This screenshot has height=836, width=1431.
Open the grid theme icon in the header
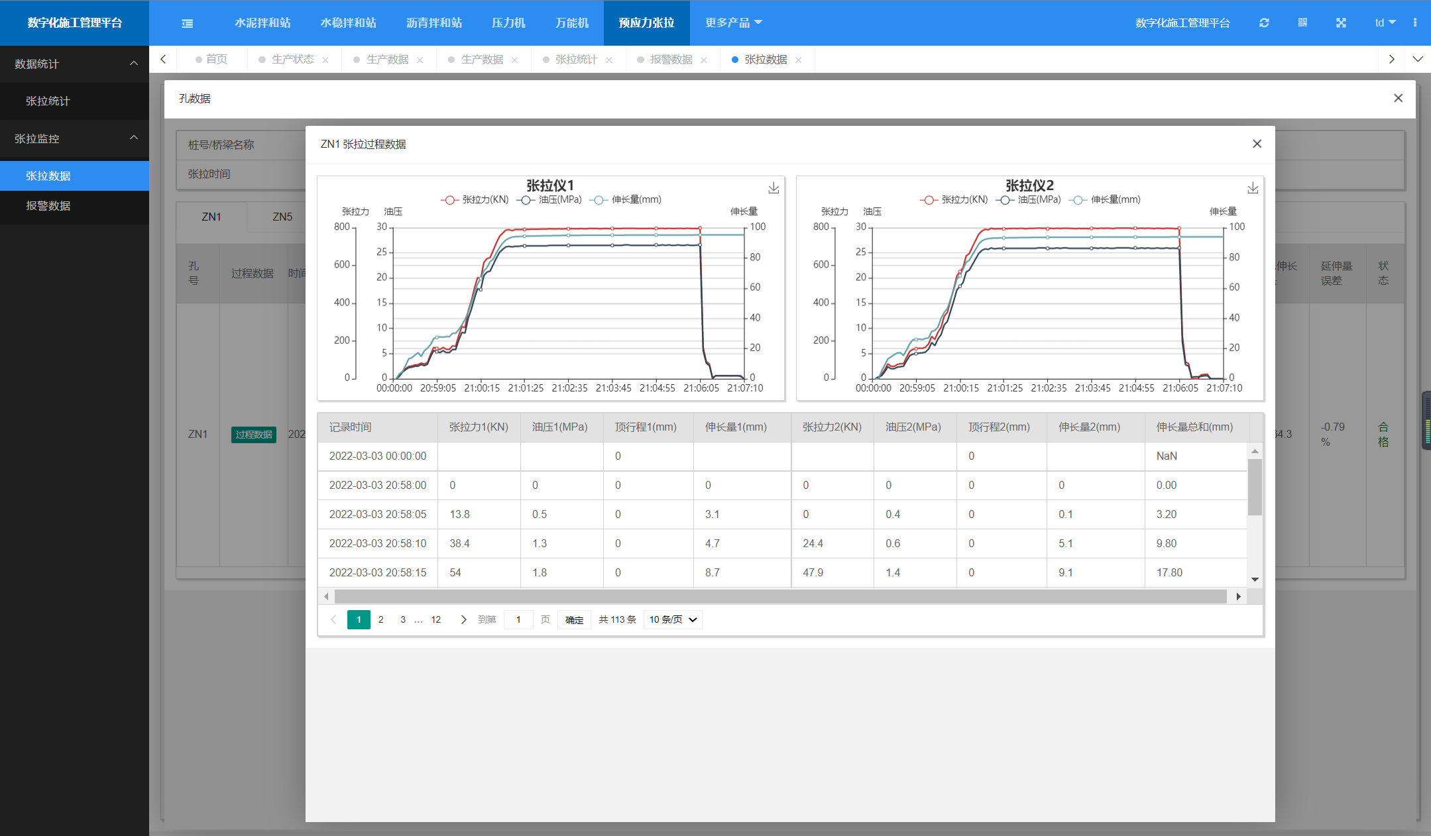(x=1302, y=23)
